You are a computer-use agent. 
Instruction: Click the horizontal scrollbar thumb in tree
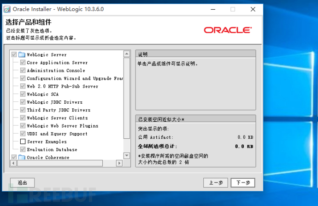coord(60,163)
